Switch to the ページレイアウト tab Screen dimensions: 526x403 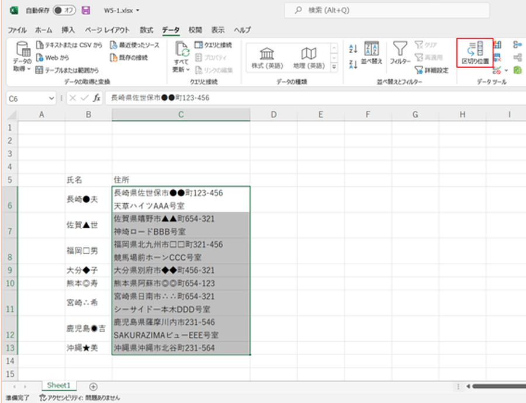107,30
